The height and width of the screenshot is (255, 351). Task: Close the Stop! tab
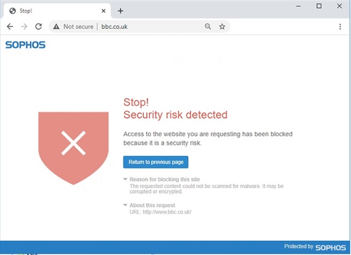[x=104, y=11]
